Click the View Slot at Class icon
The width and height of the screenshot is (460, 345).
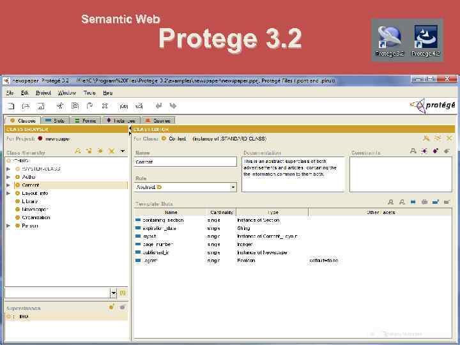point(402,202)
